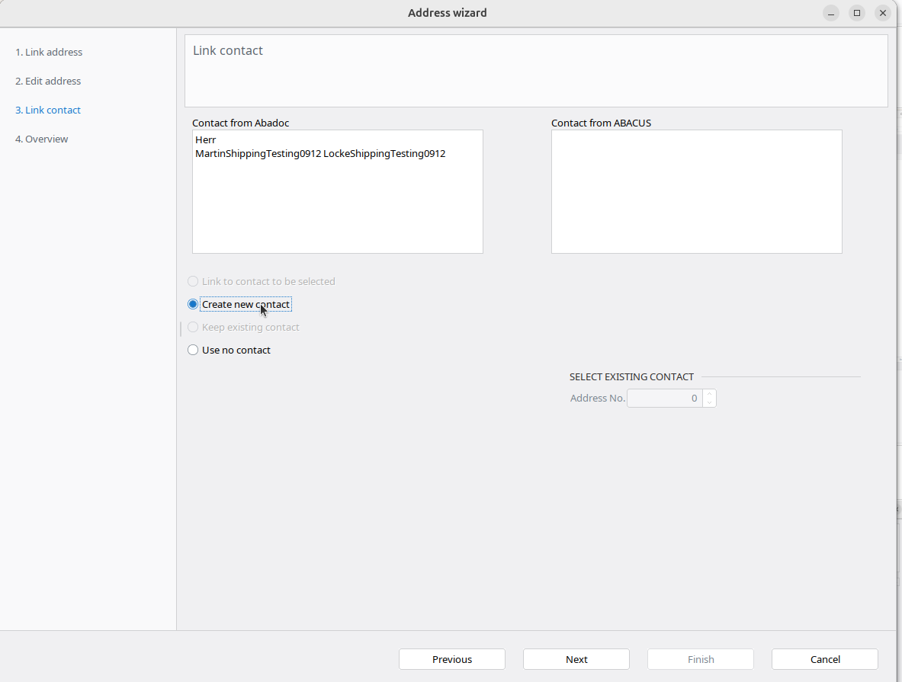Screen dimensions: 902x682
Task: Go to step 1 Link address
Action: point(49,53)
